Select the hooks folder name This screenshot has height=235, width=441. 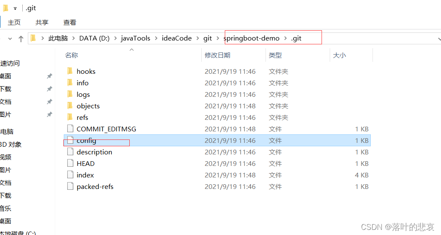point(86,71)
